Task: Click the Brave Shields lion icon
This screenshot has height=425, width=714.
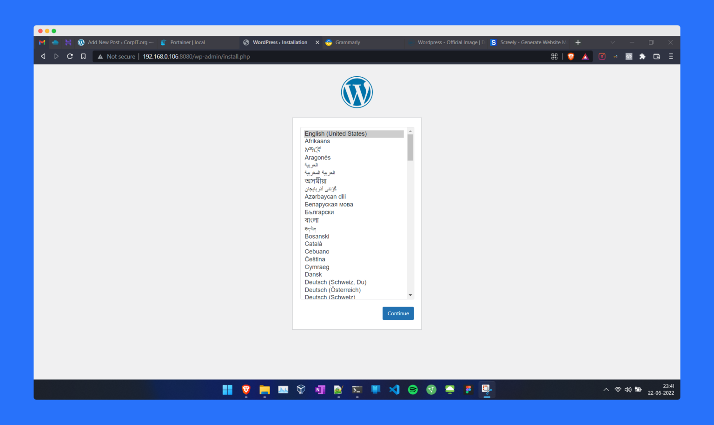Action: tap(571, 56)
